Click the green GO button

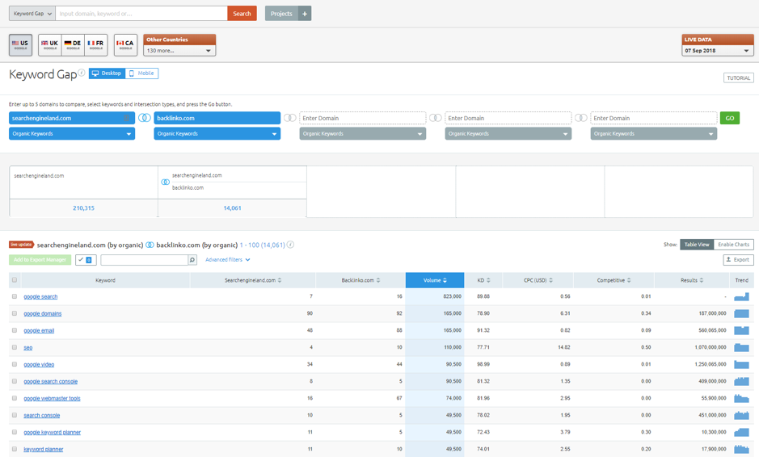729,118
